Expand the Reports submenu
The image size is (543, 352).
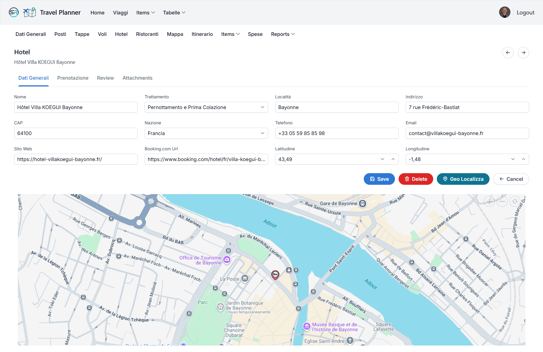coord(283,34)
